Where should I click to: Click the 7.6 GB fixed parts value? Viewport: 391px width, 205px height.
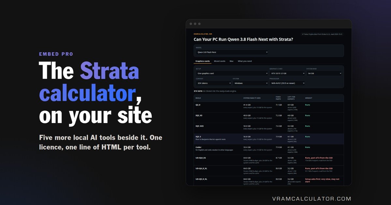pos(279,126)
